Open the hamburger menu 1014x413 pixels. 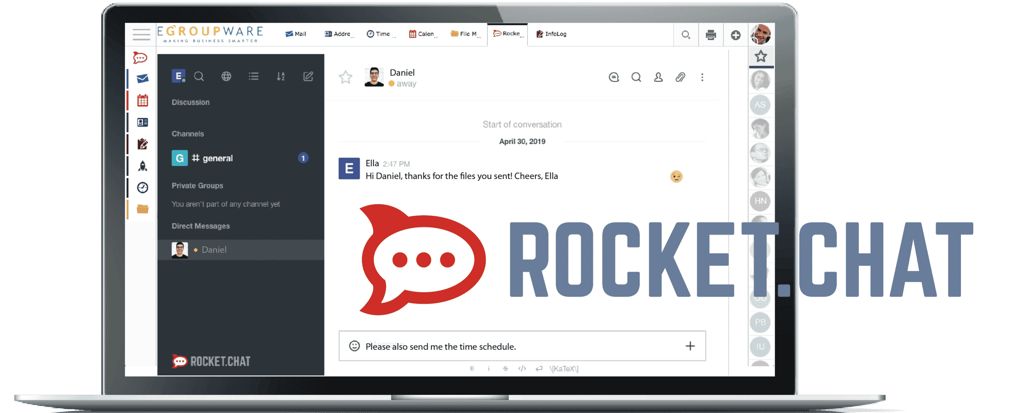(x=141, y=34)
